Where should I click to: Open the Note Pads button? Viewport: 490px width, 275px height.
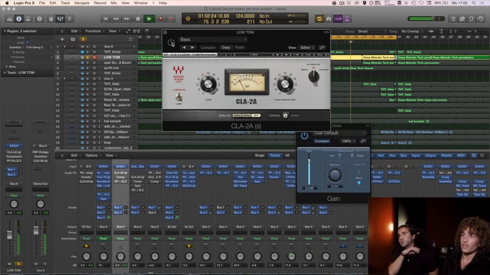coord(462,19)
